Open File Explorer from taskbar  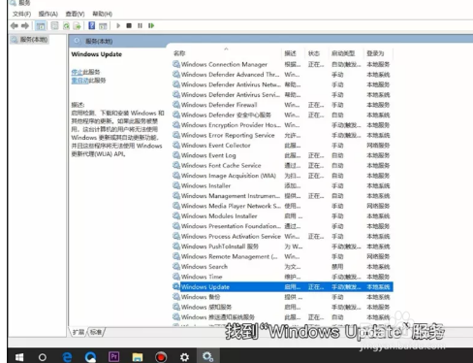(138, 357)
